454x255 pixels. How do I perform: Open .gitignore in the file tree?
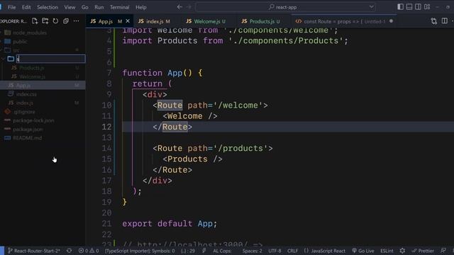click(24, 112)
